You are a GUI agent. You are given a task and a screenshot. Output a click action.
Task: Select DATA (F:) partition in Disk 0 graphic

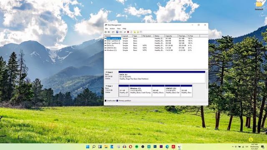(x=162, y=77)
